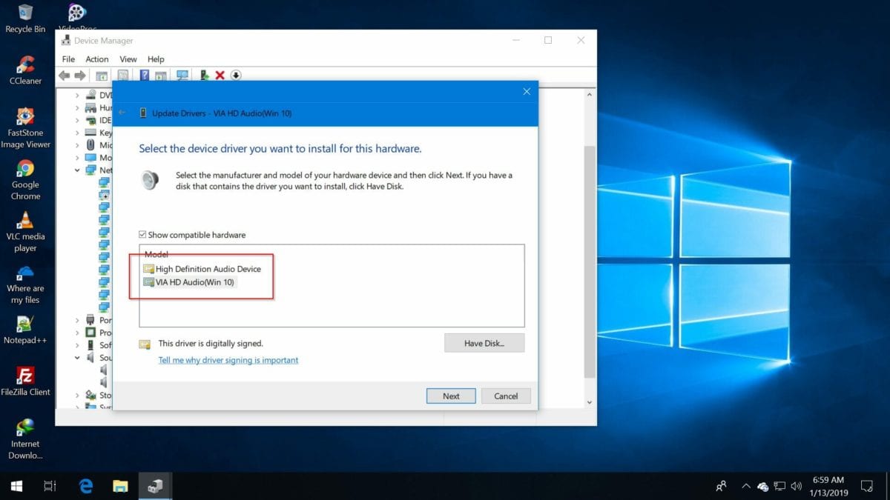Open the Action menu

(x=96, y=59)
